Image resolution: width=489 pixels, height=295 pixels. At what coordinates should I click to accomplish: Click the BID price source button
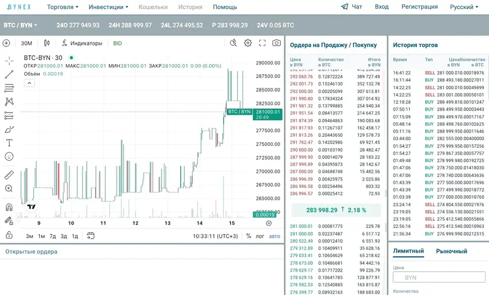[117, 43]
